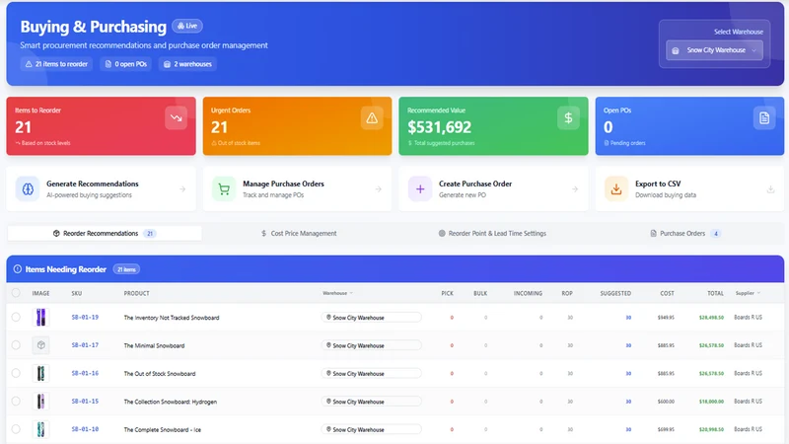The image size is (789, 444).
Task: Change warehouse for The Complete Snowboard - Ice
Action: [372, 429]
